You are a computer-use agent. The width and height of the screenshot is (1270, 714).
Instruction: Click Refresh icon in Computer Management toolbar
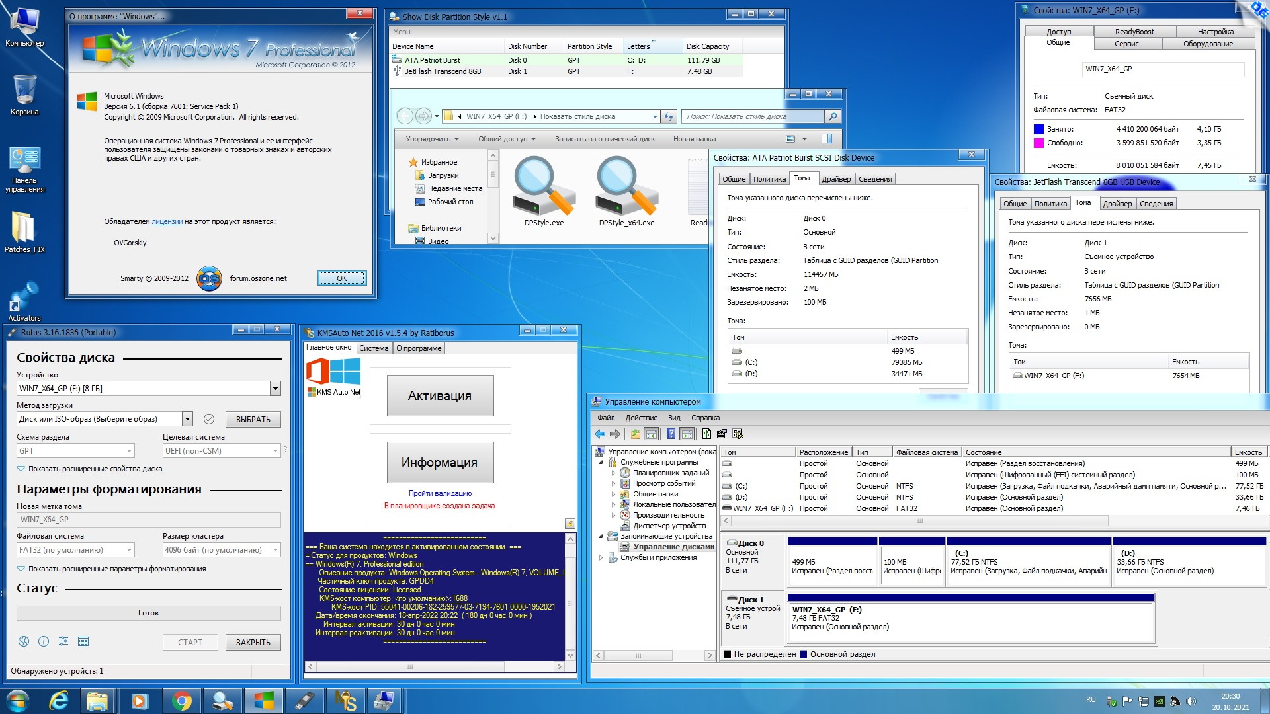pyautogui.click(x=706, y=434)
